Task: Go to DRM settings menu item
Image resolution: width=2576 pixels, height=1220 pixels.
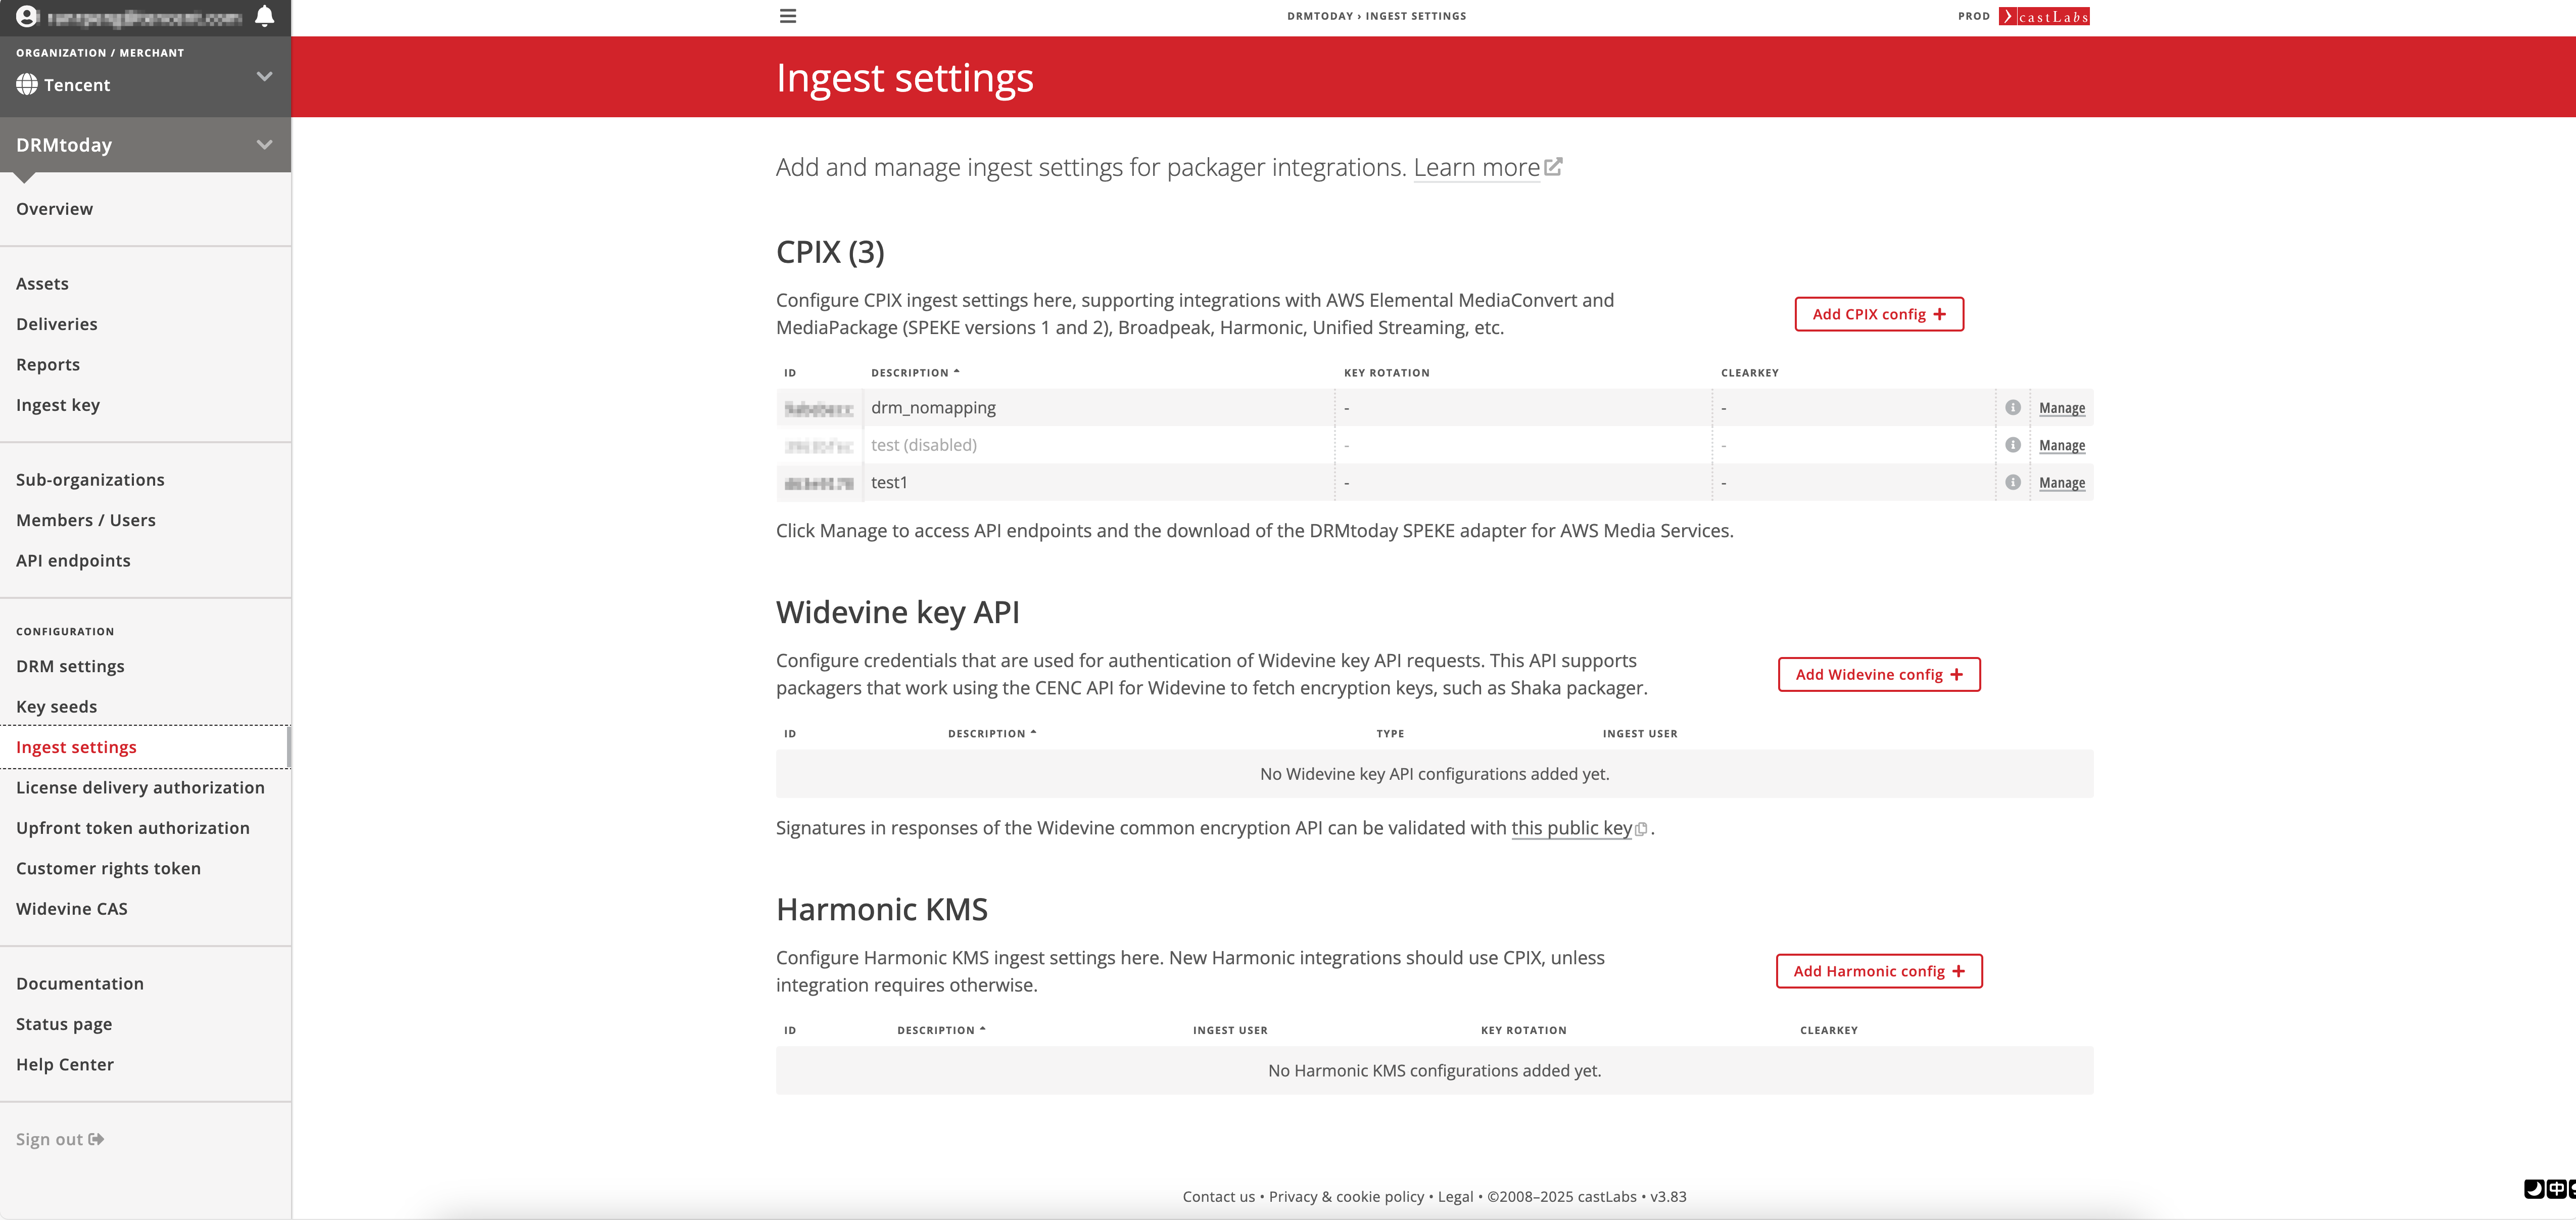Action: 70,667
